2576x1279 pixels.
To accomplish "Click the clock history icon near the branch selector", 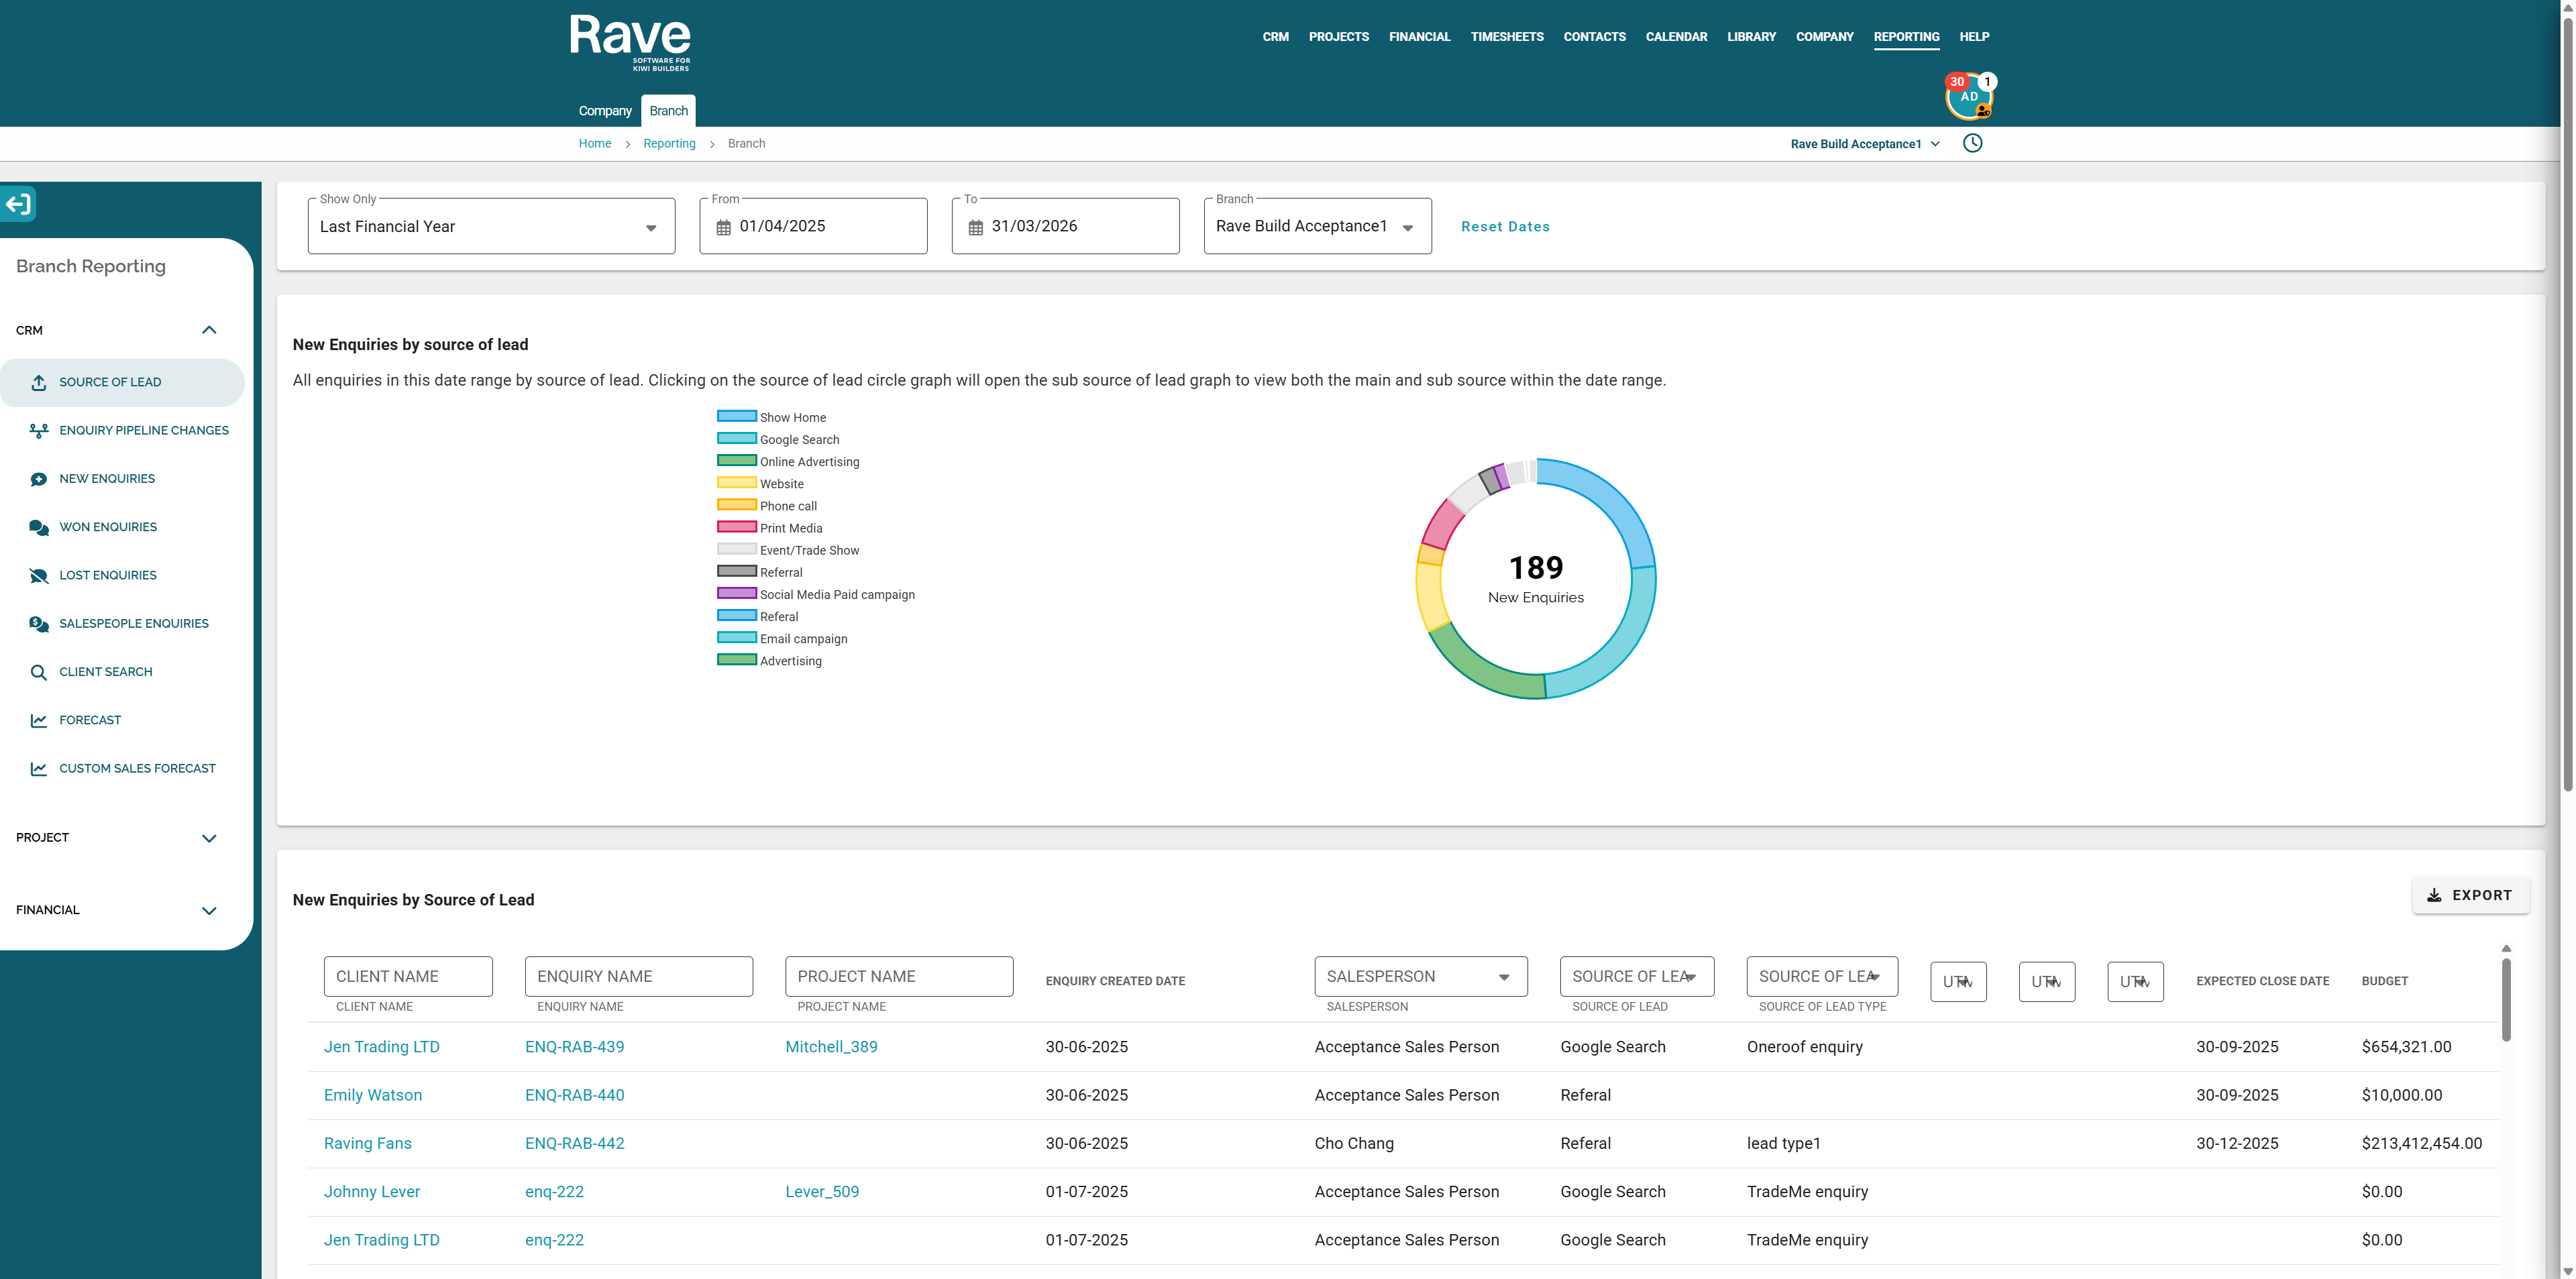I will 1972,143.
